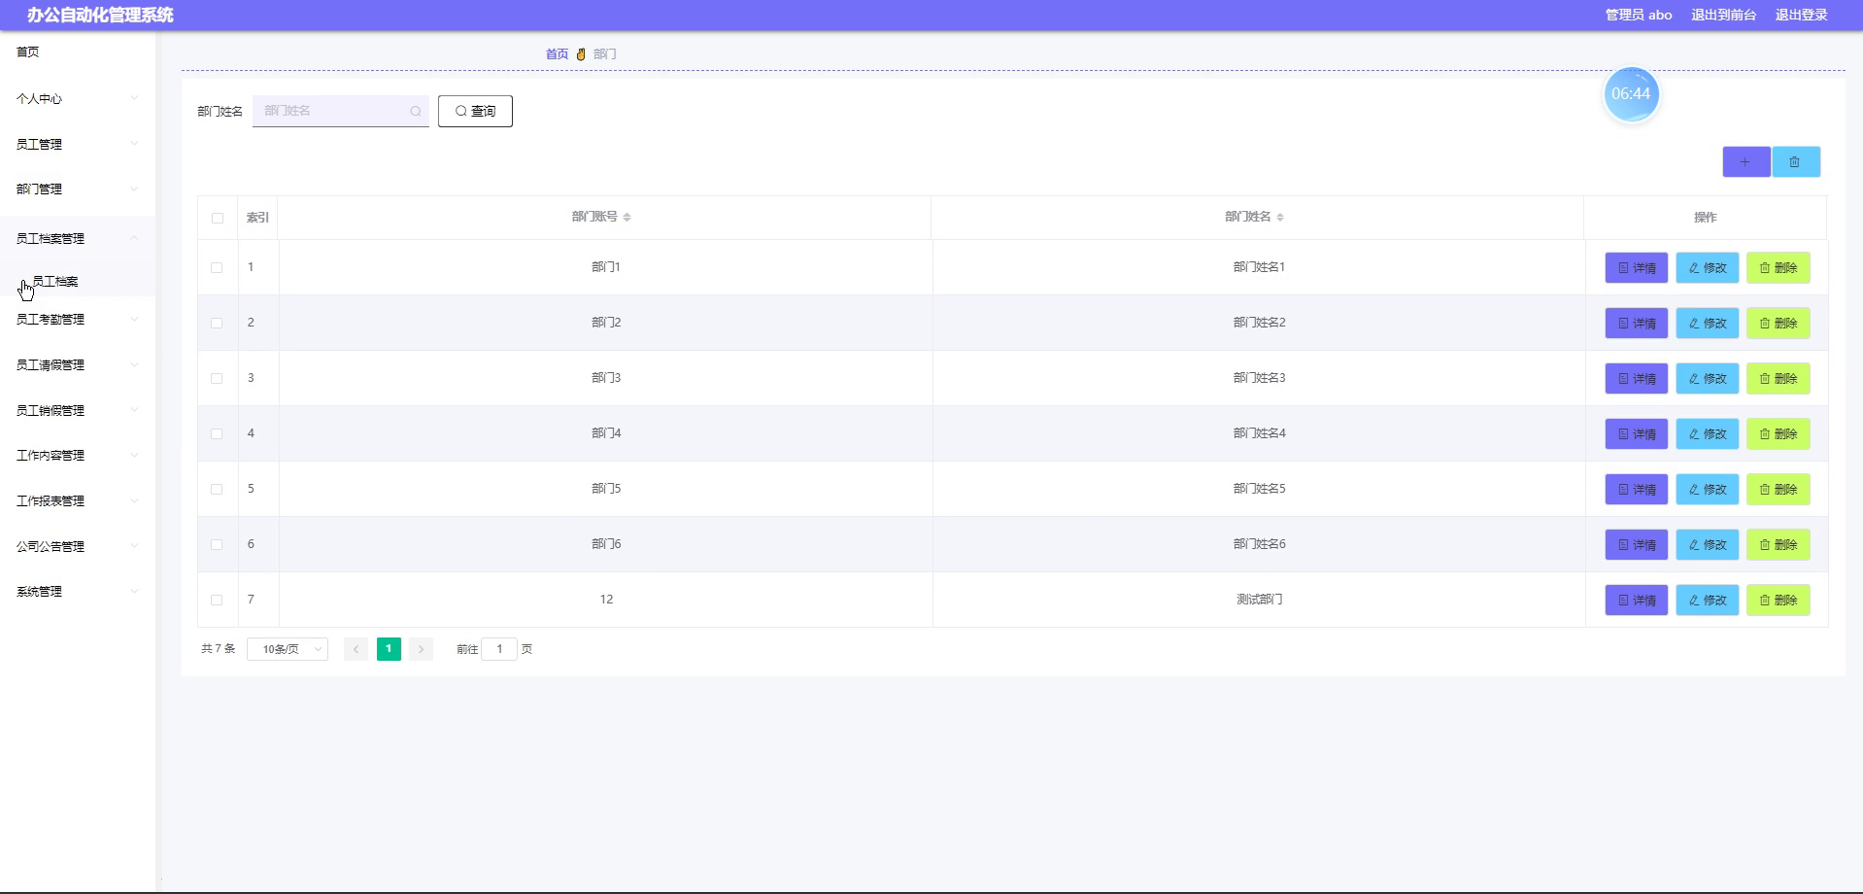This screenshot has height=894, width=1863.
Task: Check the checkbox for row 部门4
Action: point(217,434)
